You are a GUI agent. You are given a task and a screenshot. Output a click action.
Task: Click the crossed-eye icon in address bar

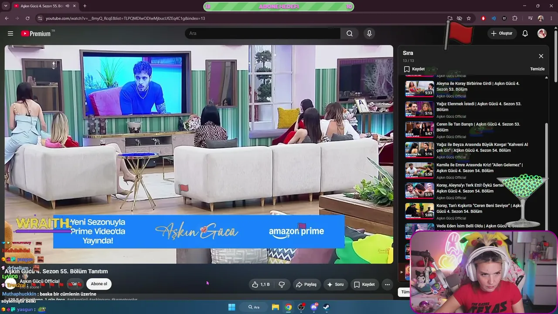[459, 18]
